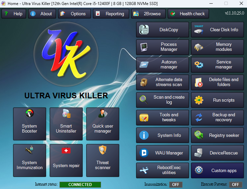Open Options settings
This screenshot has width=247, height=189.
tap(74, 14)
